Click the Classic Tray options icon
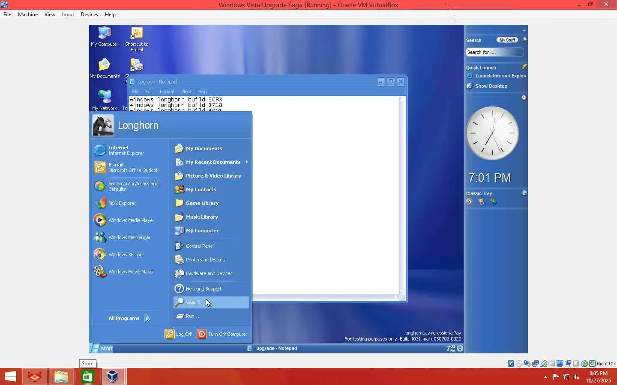 coord(524,193)
